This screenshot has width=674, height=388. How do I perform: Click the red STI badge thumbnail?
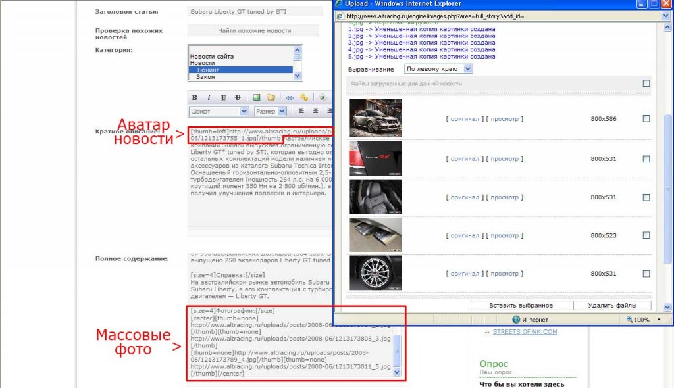375,158
